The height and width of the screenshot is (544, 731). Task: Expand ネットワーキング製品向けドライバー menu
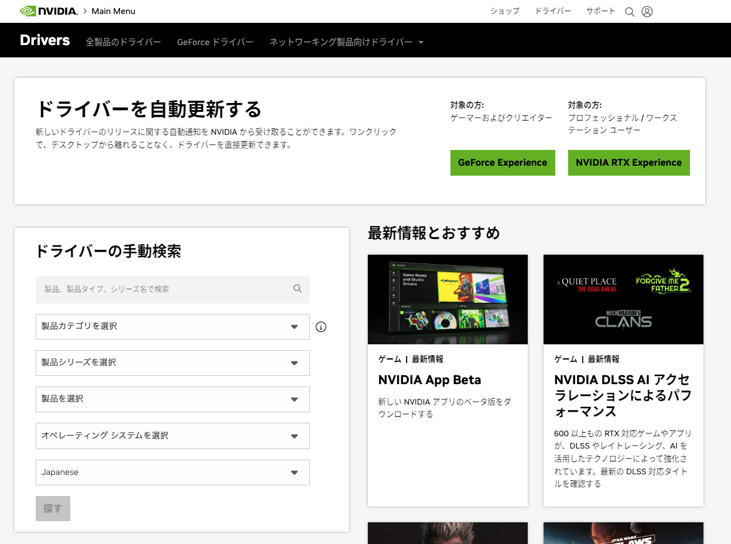346,42
